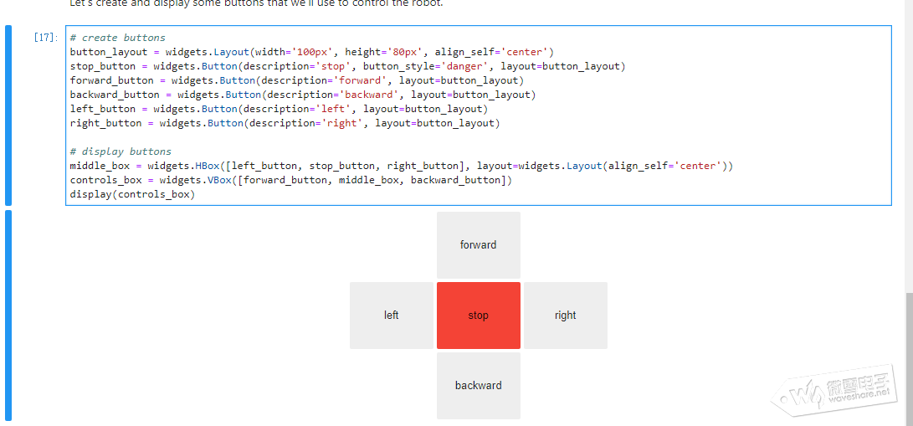Hit the red stop button
This screenshot has width=913, height=426.
478,316
